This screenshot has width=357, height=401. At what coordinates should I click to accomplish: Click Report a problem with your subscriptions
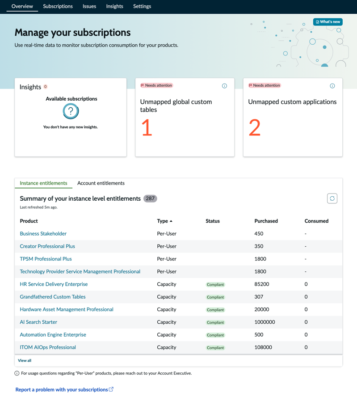(62, 389)
